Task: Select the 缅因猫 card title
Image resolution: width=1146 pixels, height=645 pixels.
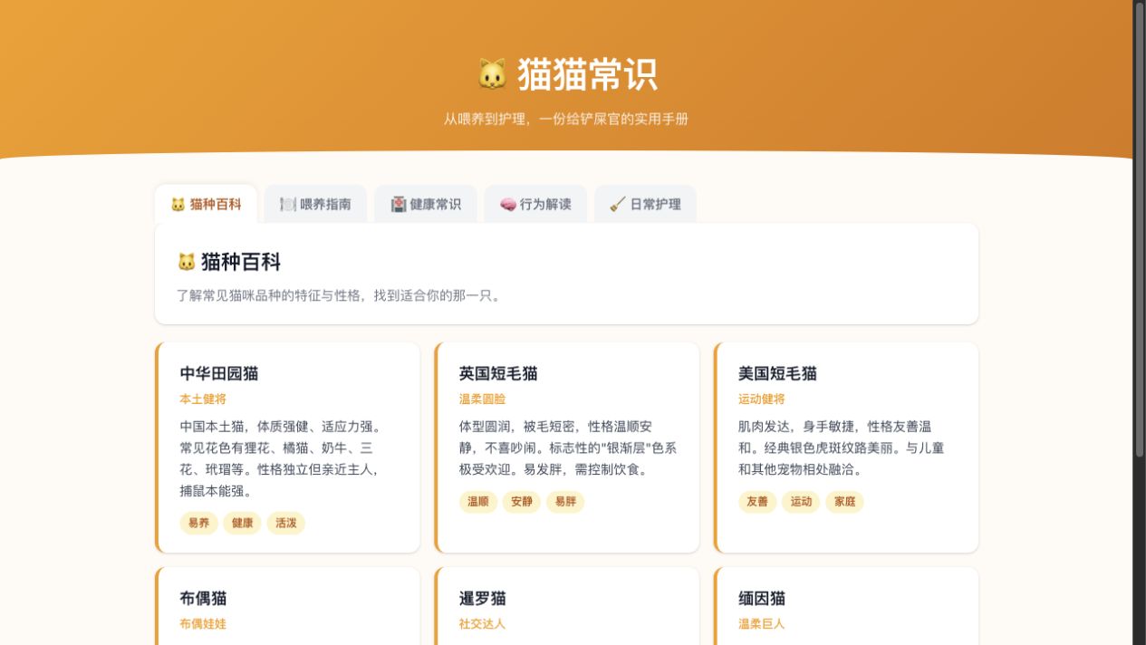Action: click(762, 598)
